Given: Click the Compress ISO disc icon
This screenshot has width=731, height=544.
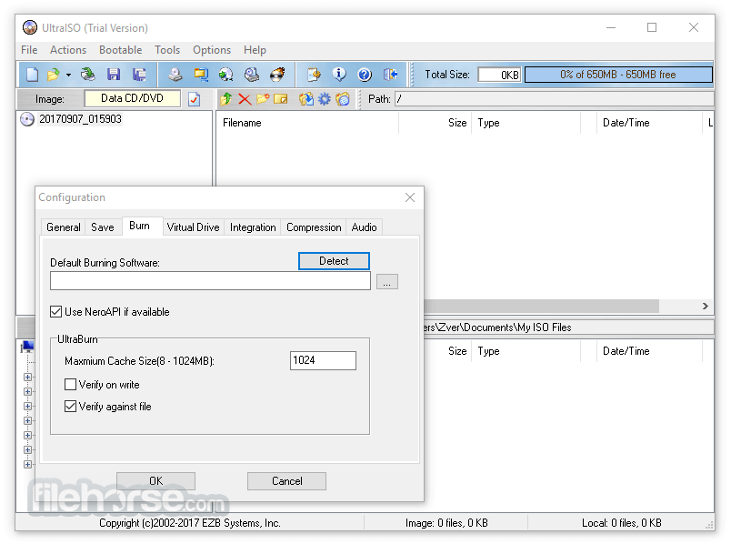Looking at the screenshot, I should pos(226,75).
